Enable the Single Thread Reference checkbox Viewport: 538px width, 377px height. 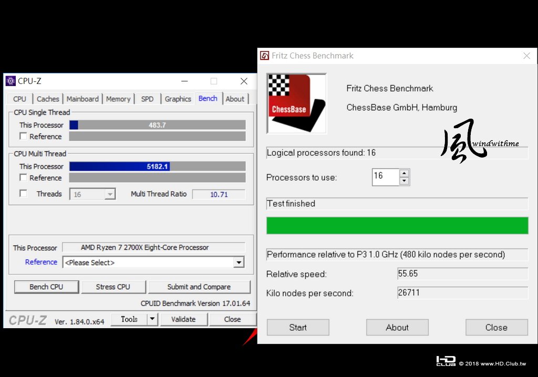tap(23, 136)
